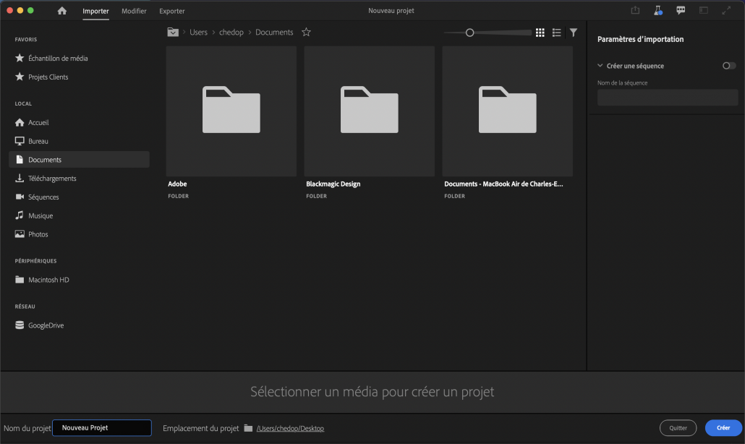Click the quick export share icon
Screen dimensions: 745x444
click(x=635, y=11)
